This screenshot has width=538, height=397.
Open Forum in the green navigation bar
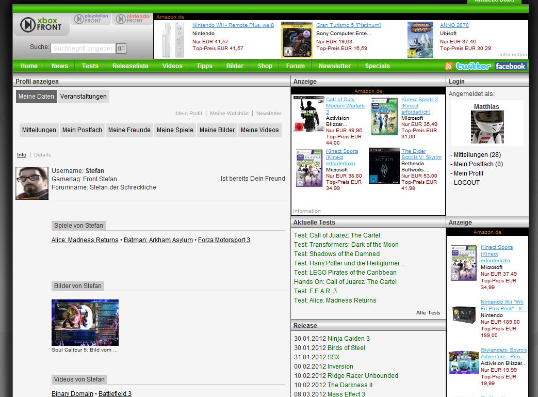tap(295, 66)
